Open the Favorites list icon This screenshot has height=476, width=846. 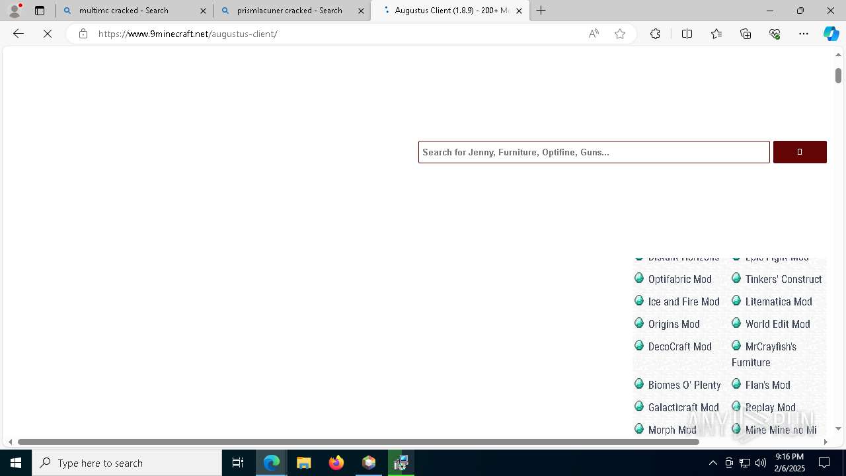pyautogui.click(x=716, y=34)
